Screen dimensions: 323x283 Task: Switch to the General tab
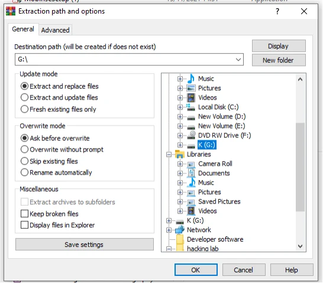(x=23, y=29)
